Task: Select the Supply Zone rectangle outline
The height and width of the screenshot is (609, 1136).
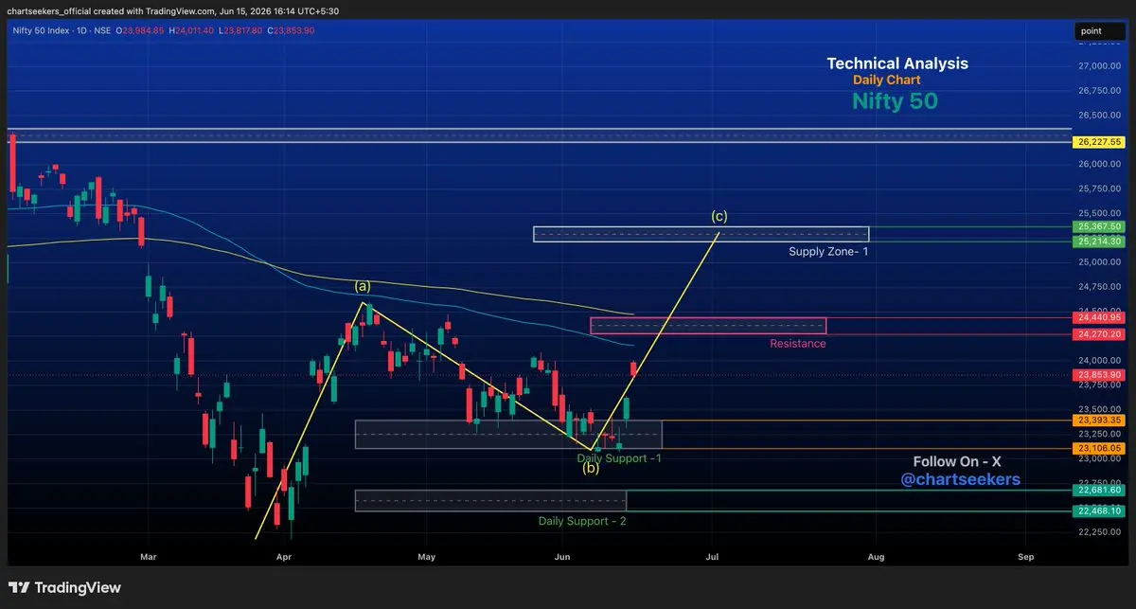Action: pyautogui.click(x=701, y=234)
